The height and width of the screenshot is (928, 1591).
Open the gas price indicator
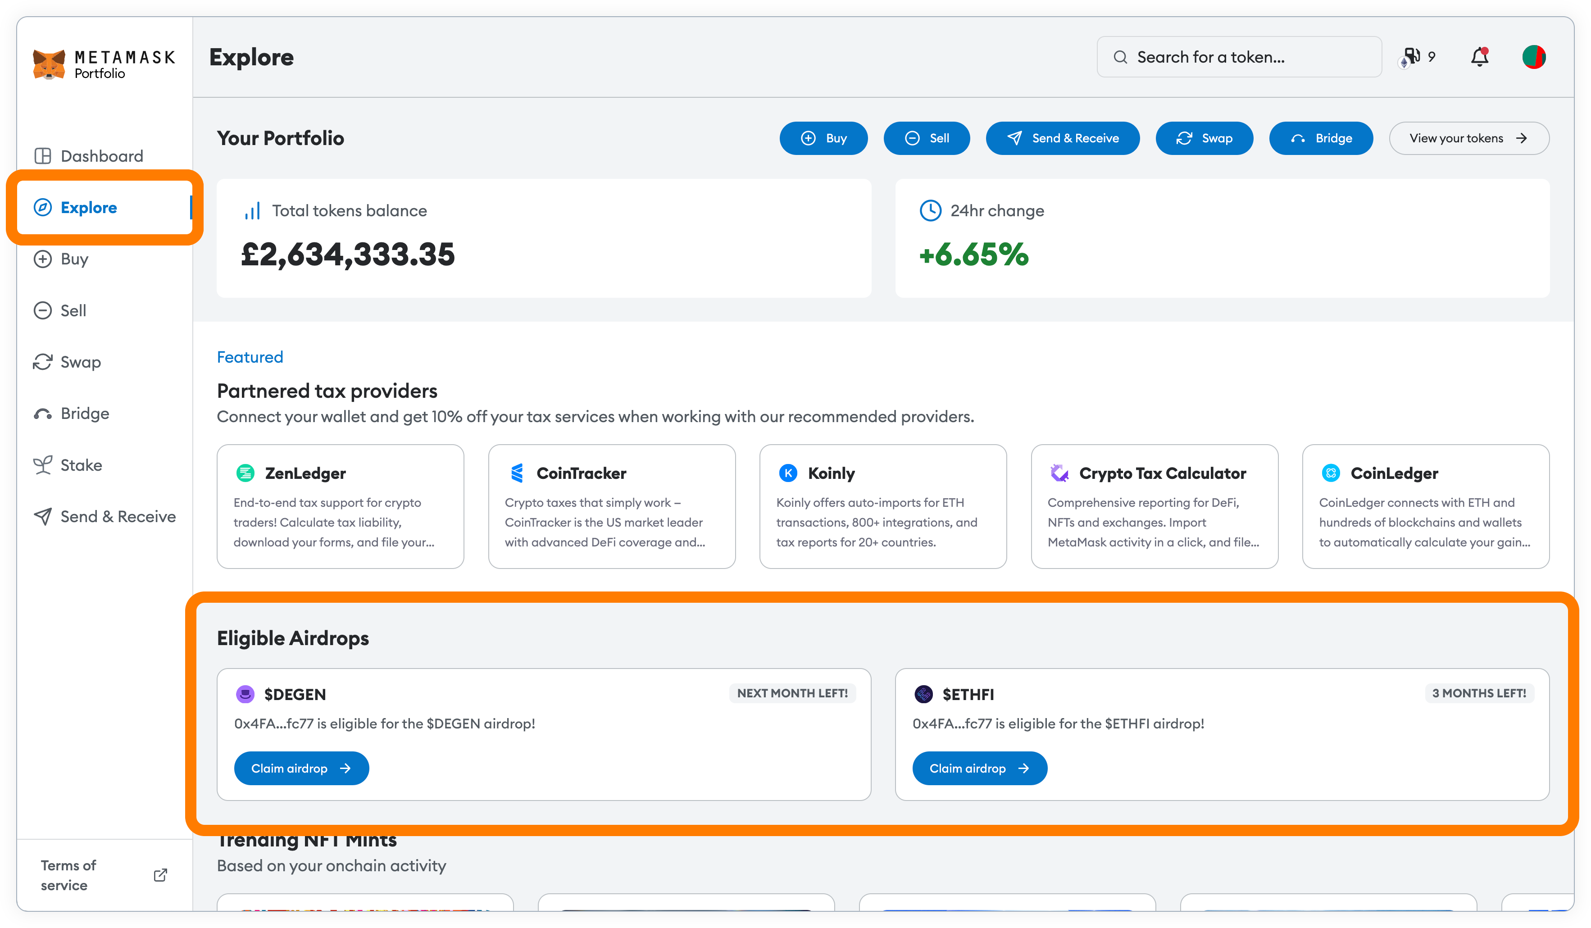(1418, 57)
